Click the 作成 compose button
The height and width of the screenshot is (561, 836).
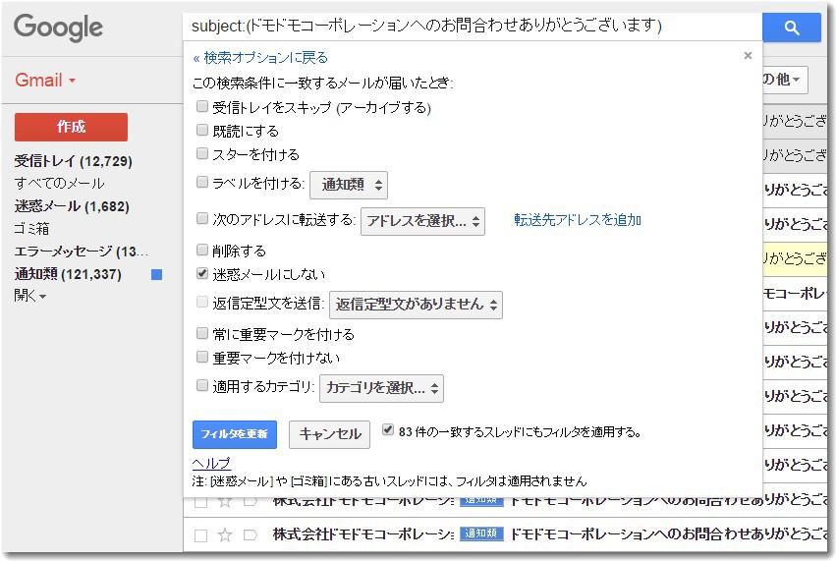71,127
